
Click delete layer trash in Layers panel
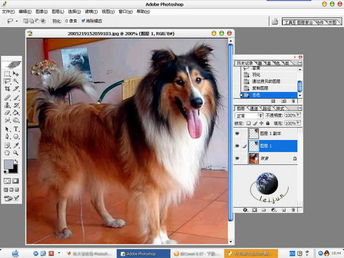[x=293, y=210]
